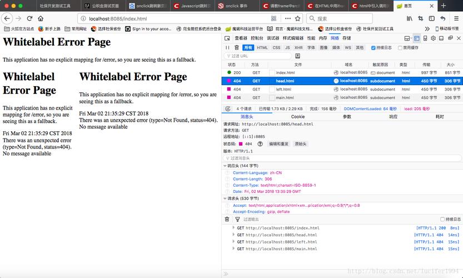Screen dimensions: 463x278
Task: Click the screenshot crop icon in toolbar
Action: (420, 18)
